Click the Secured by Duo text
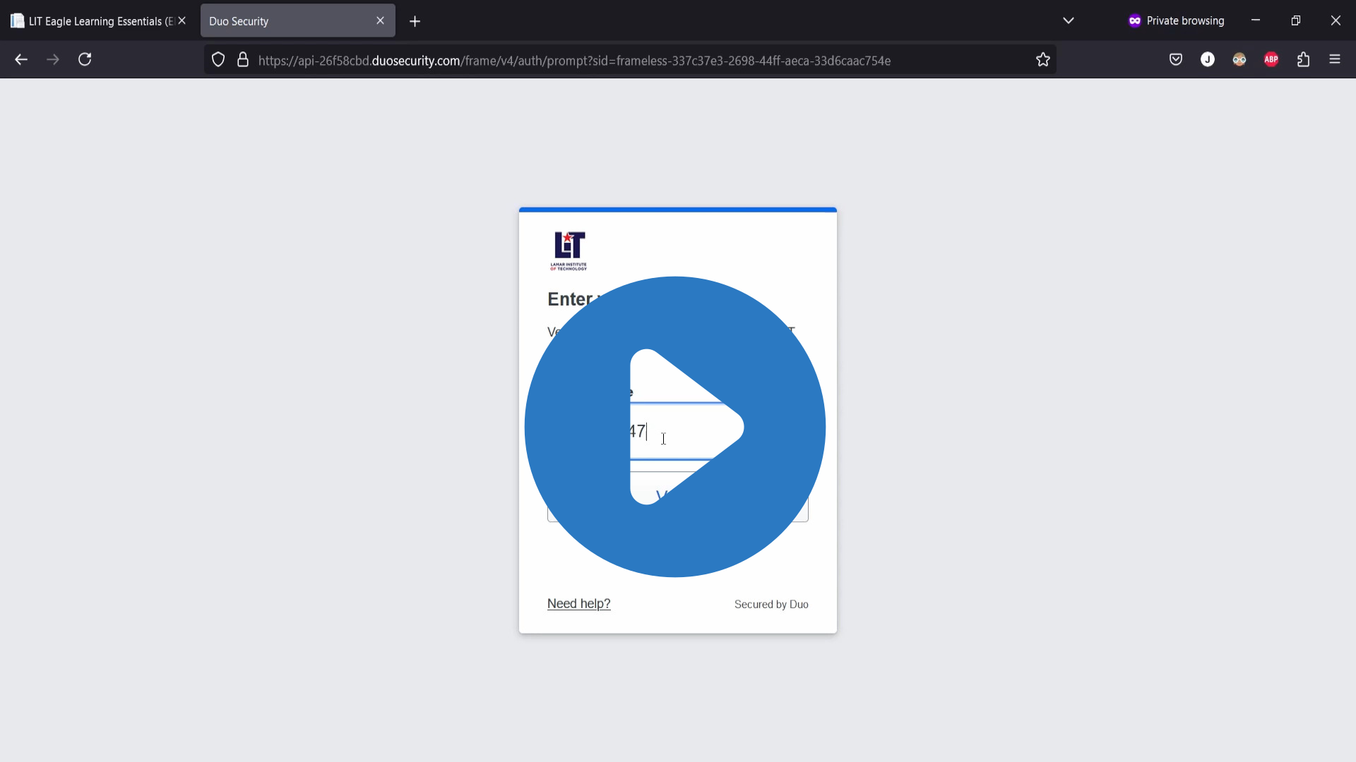Screen dimensions: 1356x762 771,605
